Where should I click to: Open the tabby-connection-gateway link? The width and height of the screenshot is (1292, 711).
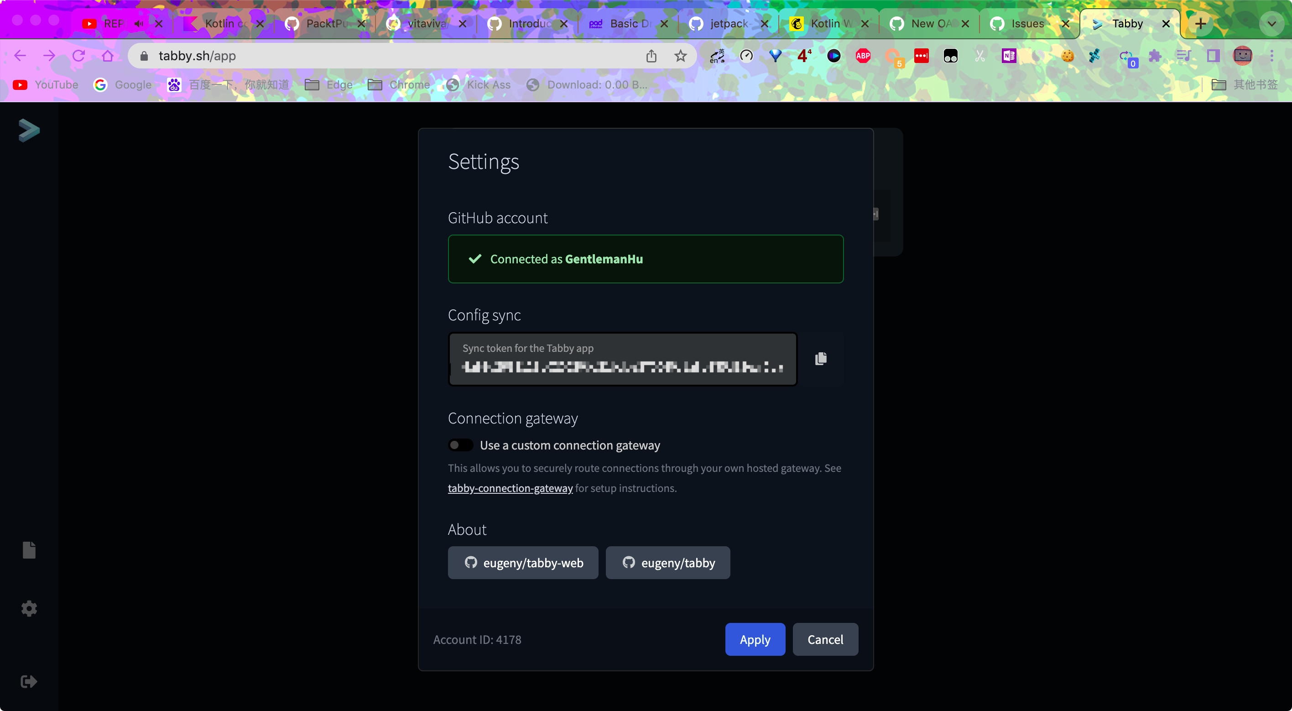510,488
